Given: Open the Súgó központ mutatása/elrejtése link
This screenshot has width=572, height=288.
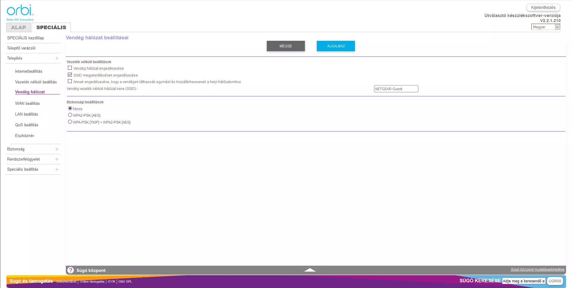Looking at the screenshot, I should [x=537, y=270].
